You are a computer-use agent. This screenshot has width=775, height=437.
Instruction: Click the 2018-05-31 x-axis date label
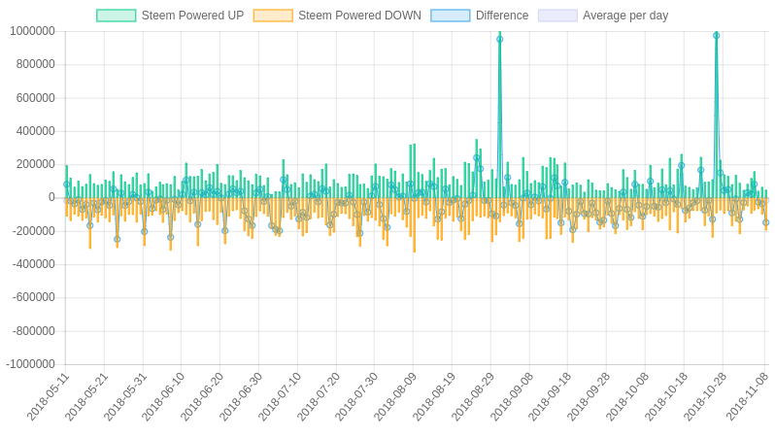[x=125, y=397]
